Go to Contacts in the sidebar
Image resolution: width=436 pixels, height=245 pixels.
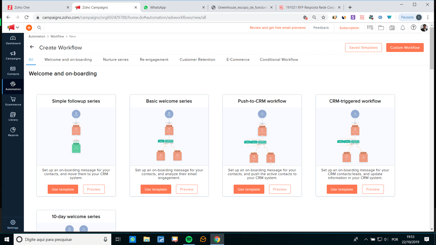point(13,71)
